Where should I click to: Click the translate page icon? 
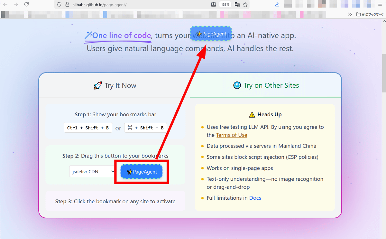(237, 5)
